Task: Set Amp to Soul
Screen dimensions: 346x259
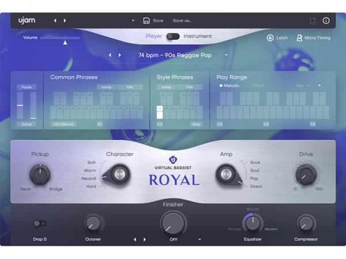Action: click(254, 170)
